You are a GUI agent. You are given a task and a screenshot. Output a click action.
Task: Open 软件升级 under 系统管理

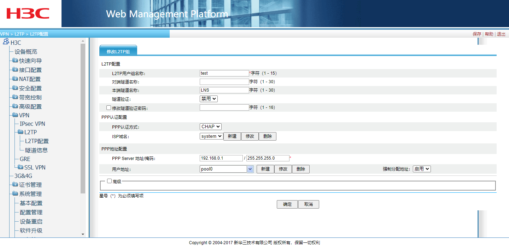(31, 230)
